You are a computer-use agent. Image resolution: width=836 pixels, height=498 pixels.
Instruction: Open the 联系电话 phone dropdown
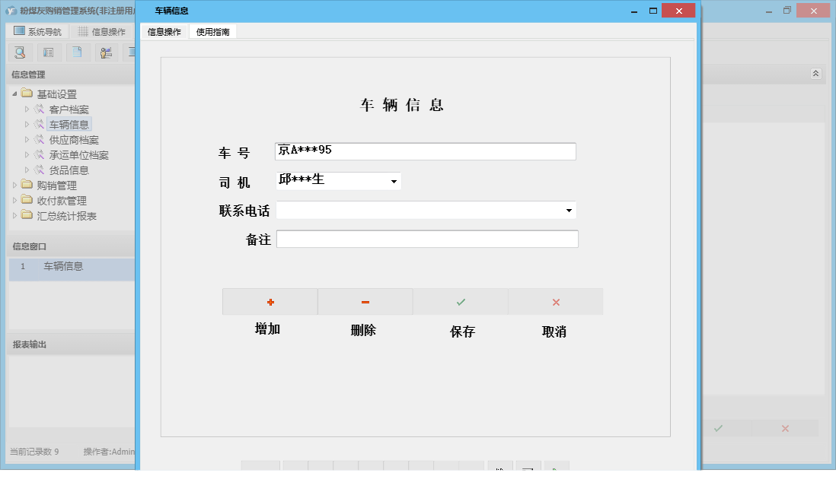pos(569,210)
